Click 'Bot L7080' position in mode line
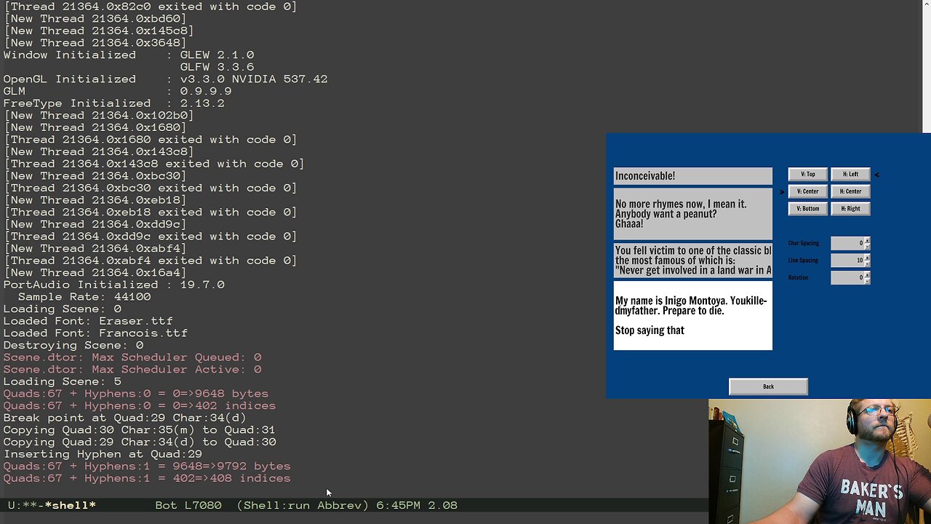 coord(188,505)
